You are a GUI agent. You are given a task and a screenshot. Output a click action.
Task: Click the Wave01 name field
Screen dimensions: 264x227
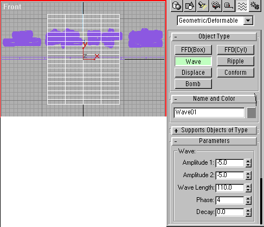pos(209,113)
